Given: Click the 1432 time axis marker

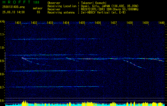Looking at the screenshot, I should 34,23.
